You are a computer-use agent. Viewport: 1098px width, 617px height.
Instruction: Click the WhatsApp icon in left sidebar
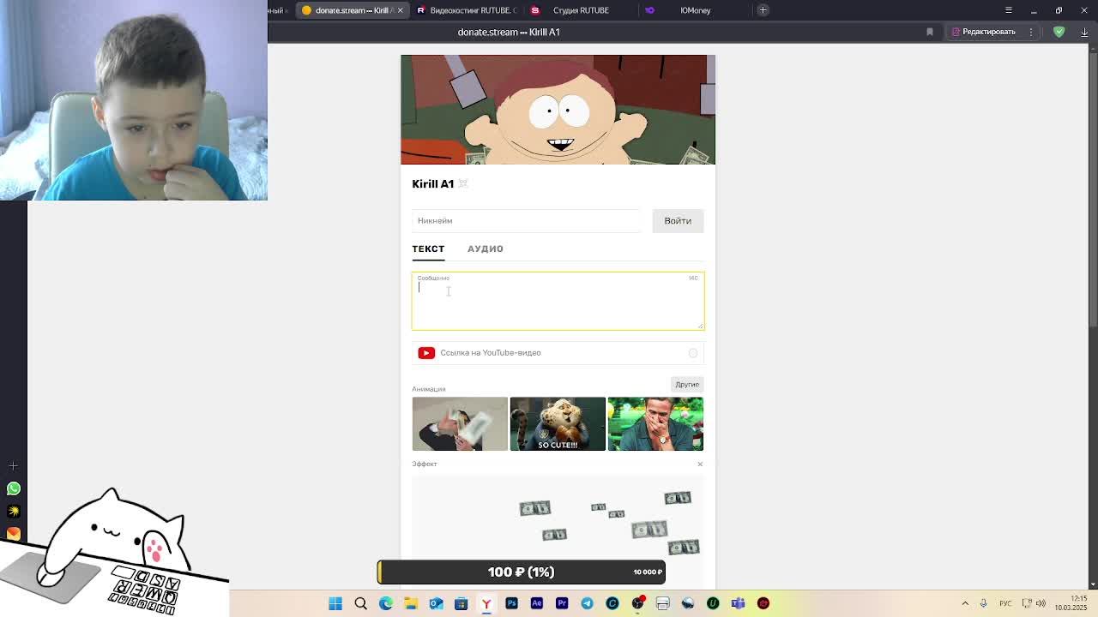[x=13, y=488]
